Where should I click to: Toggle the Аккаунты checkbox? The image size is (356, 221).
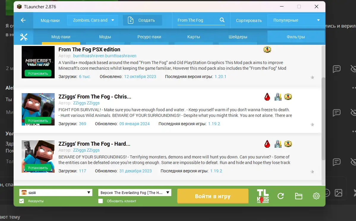coord(22,201)
